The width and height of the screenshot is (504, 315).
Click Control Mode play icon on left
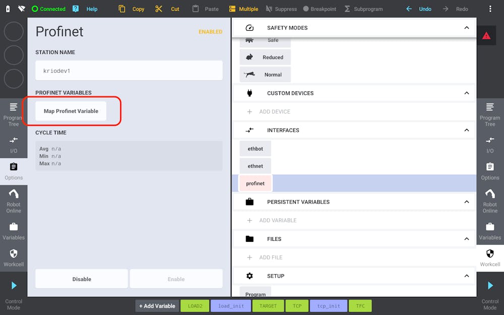coord(14,285)
